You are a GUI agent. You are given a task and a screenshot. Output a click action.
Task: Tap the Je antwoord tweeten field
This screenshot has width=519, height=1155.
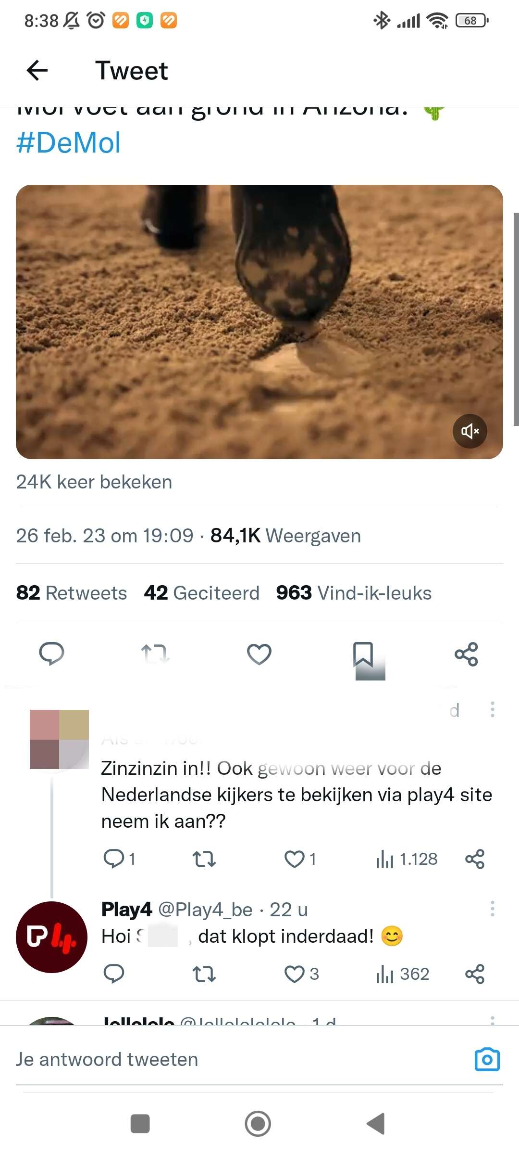(240, 1060)
